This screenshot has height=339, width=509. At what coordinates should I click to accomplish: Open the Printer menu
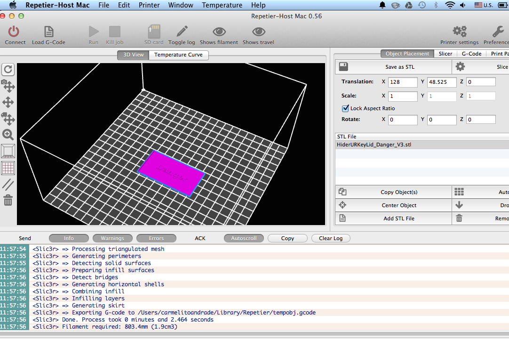[149, 5]
